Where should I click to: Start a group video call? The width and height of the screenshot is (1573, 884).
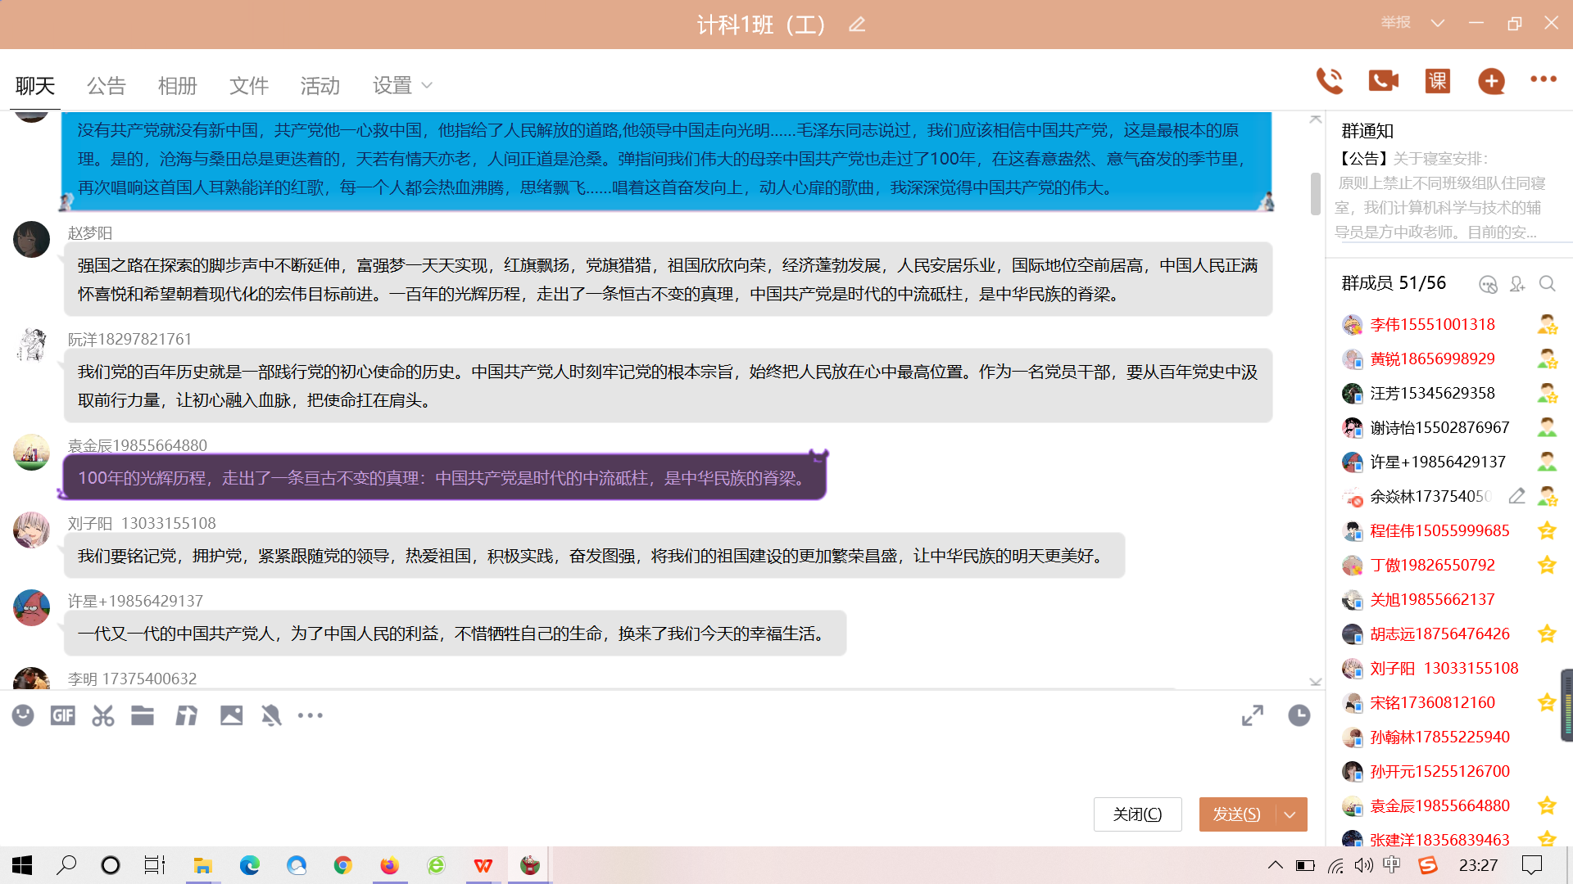[1383, 80]
